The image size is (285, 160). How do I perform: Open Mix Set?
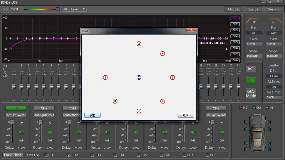tap(234, 9)
